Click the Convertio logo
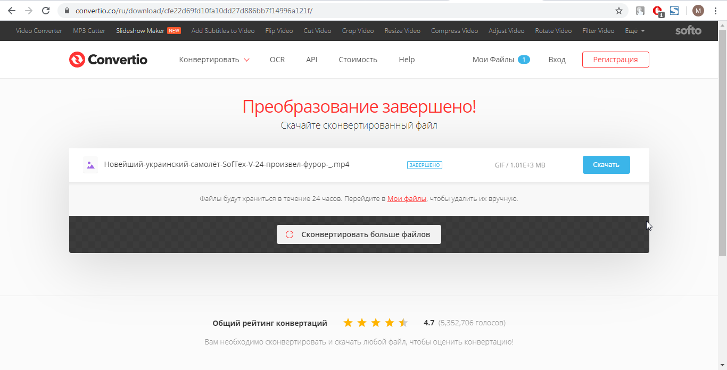Screen dimensions: 727x370 click(108, 60)
